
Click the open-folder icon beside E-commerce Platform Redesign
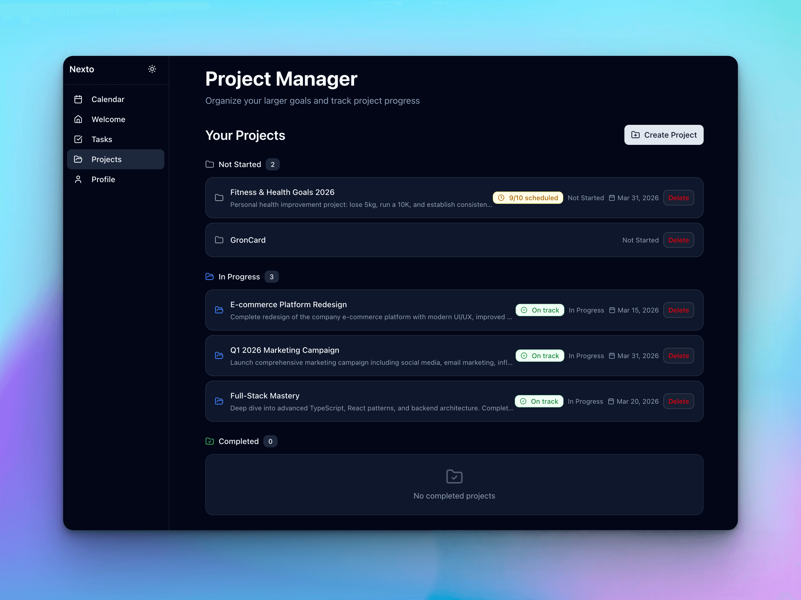tap(219, 310)
